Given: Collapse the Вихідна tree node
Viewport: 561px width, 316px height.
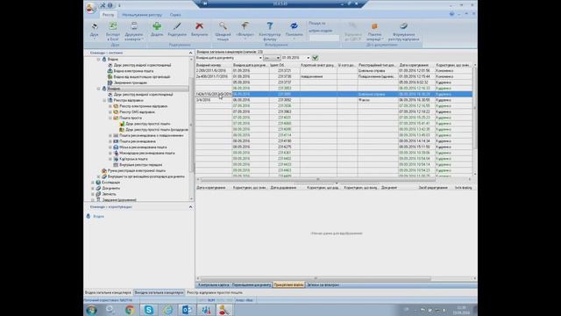Looking at the screenshot, I should click(x=98, y=89).
